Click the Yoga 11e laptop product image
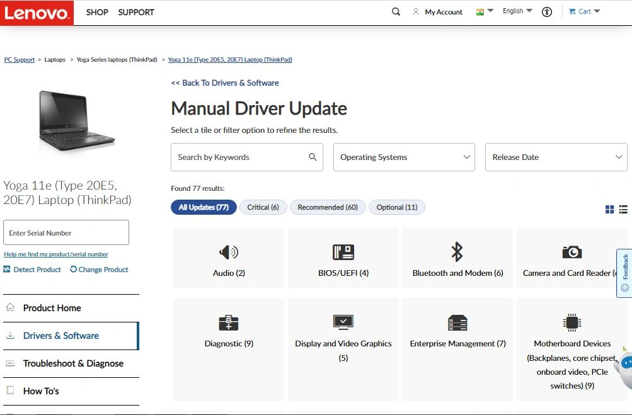This screenshot has height=415, width=632. pyautogui.click(x=77, y=120)
